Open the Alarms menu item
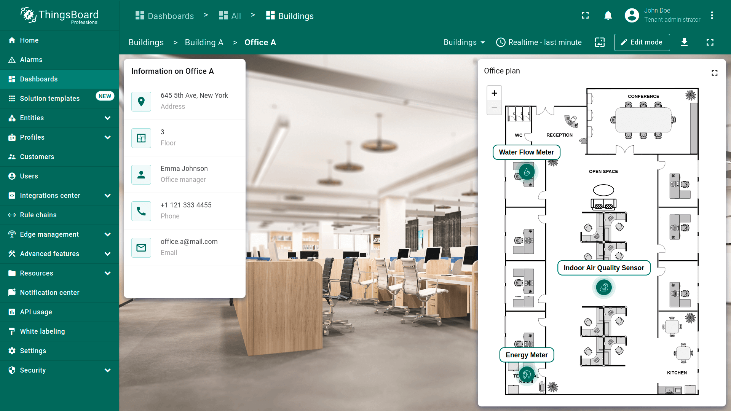The height and width of the screenshot is (411, 731). (x=31, y=60)
